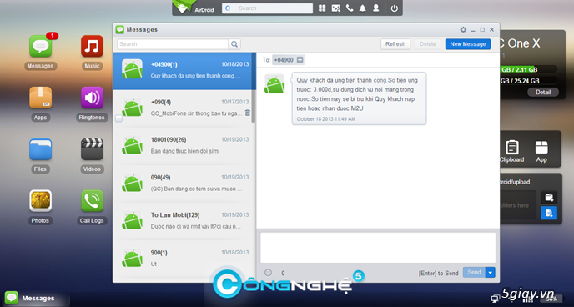Click the message compose text area
574x307 pixels.
pyautogui.click(x=378, y=248)
